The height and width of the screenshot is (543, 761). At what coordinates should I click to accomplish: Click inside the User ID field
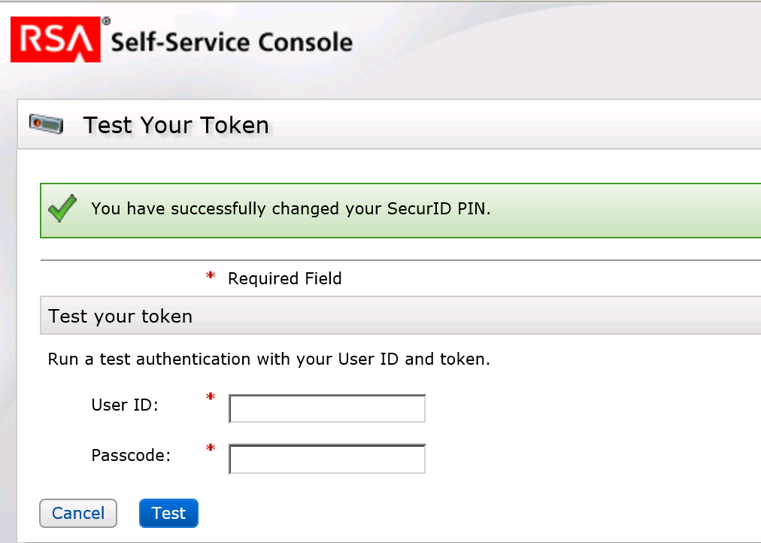coord(326,408)
